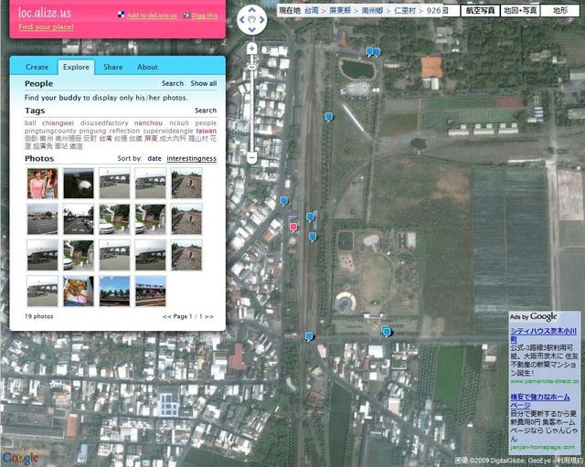This screenshot has width=585, height=467.
Task: Click the del.icio.us bookmark icon
Action: click(x=122, y=16)
